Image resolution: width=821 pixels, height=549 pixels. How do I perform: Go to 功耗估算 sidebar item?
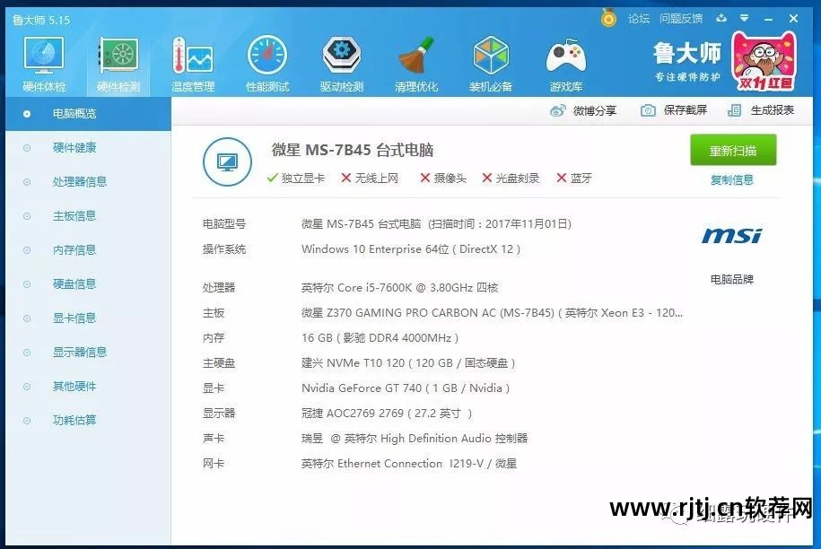[74, 421]
